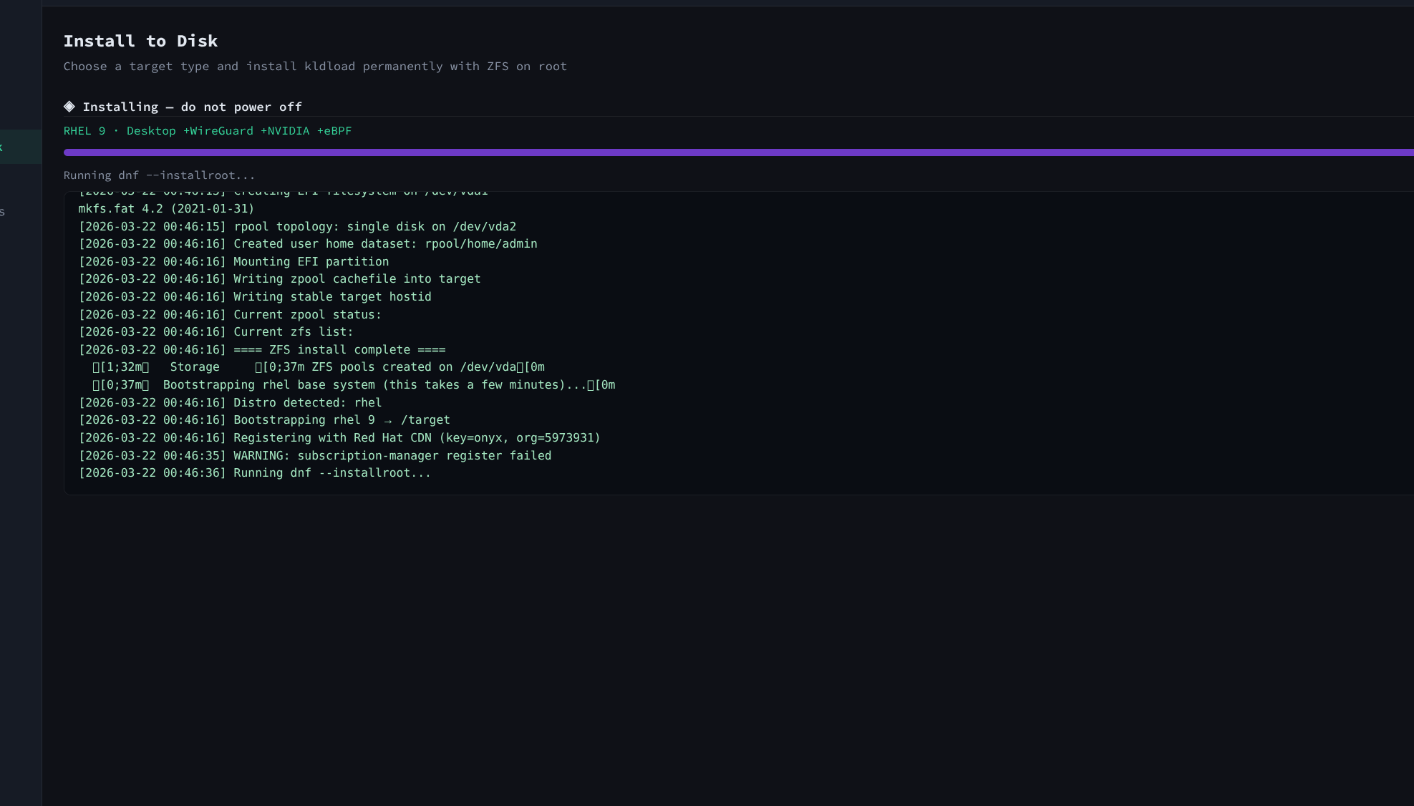1414x806 pixels.
Task: Click the 'ZFS install complete' log line
Action: 262,350
